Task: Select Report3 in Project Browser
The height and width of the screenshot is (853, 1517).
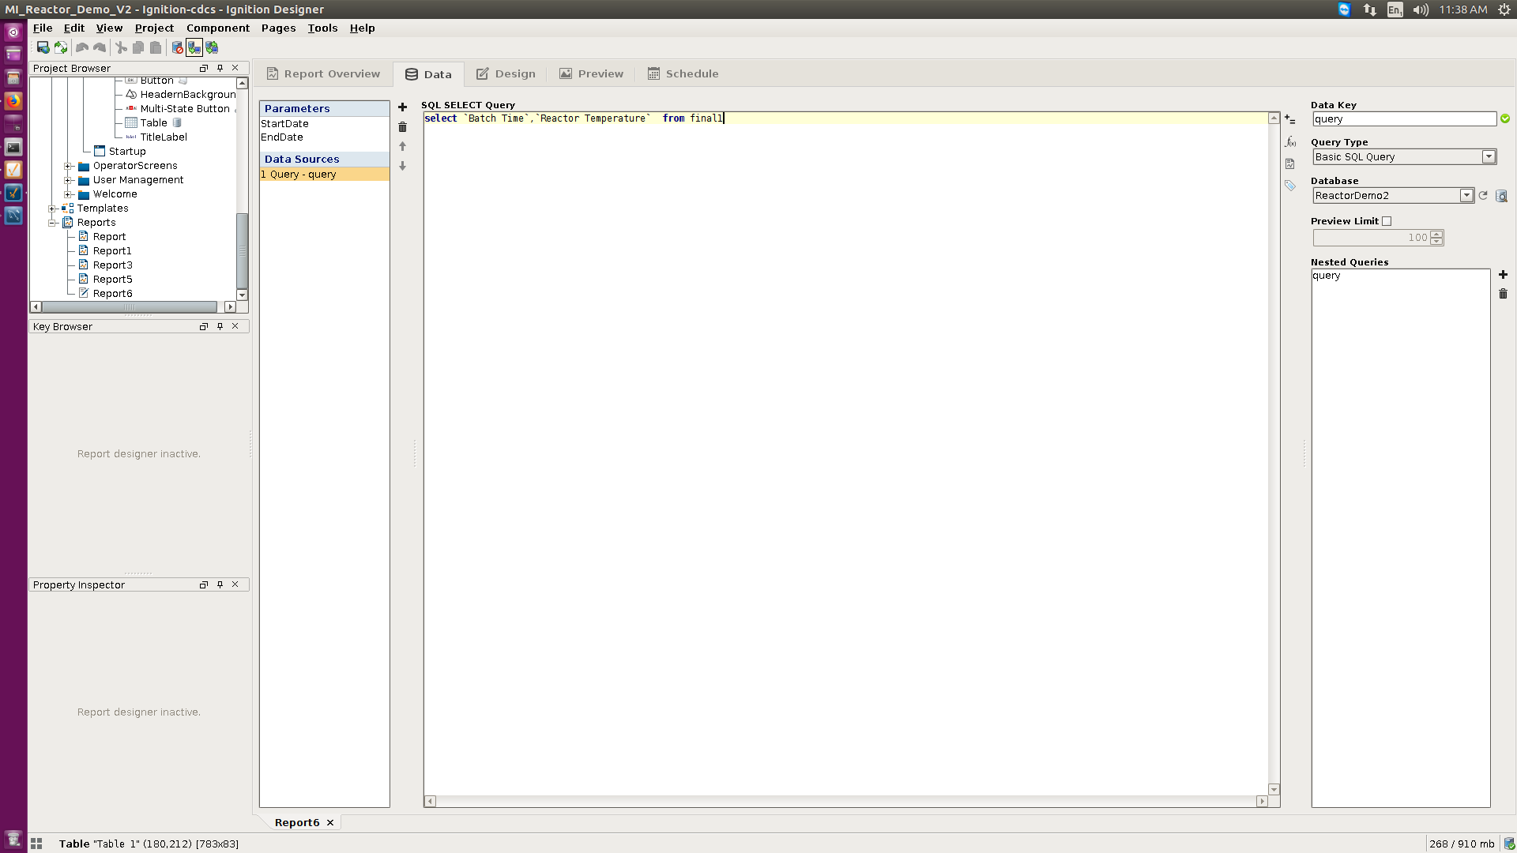Action: tap(112, 265)
